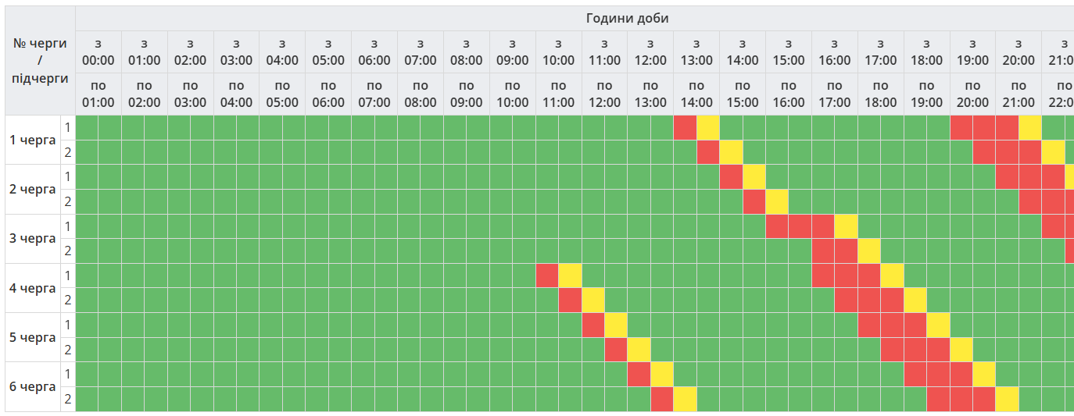Click the yellow cell in 3 черга subqueue 1
The width and height of the screenshot is (1074, 416).
[x=846, y=226]
